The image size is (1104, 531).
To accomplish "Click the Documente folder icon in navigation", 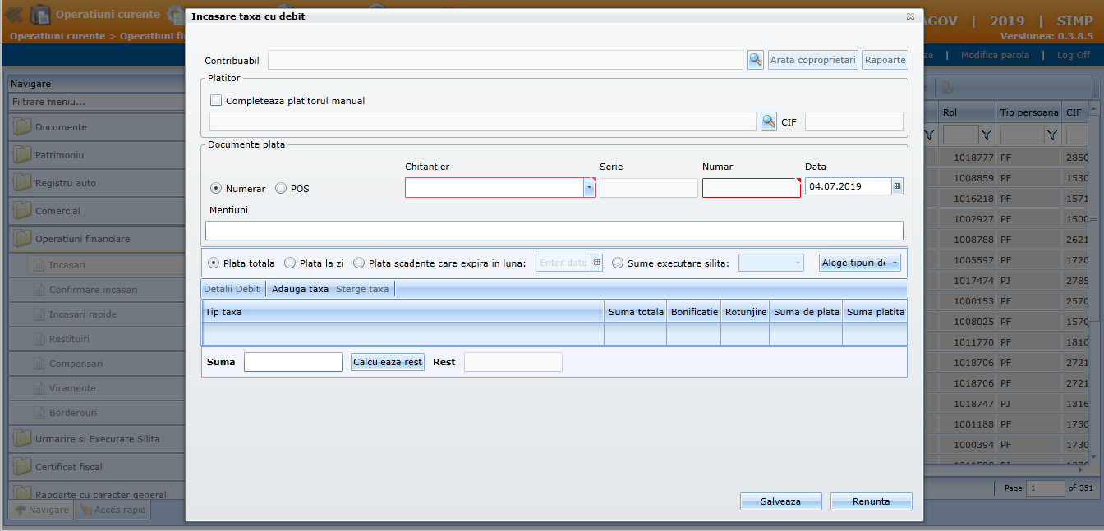I will 22,127.
